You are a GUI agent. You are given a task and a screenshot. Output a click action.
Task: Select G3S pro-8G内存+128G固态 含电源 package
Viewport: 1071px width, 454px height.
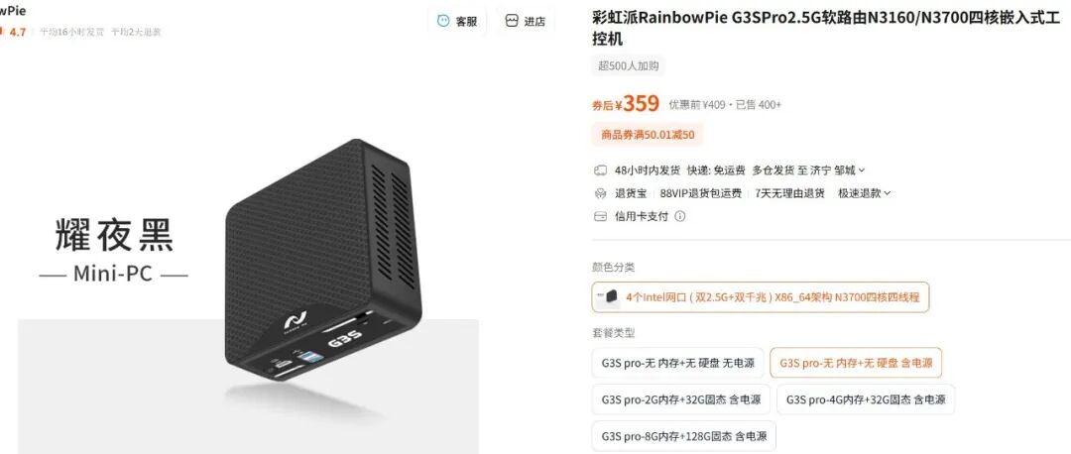click(x=683, y=435)
